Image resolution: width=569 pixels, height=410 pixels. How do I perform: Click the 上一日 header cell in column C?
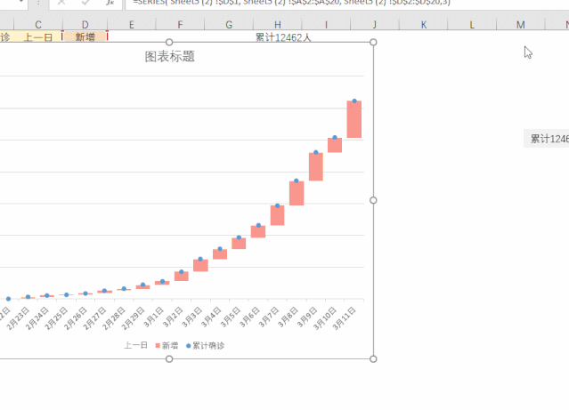pyautogui.click(x=37, y=36)
